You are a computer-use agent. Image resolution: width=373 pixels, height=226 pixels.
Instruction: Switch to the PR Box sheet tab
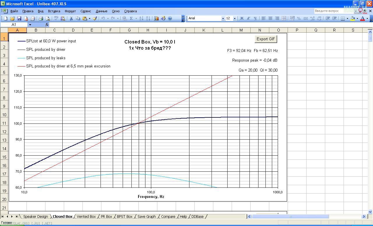point(106,217)
